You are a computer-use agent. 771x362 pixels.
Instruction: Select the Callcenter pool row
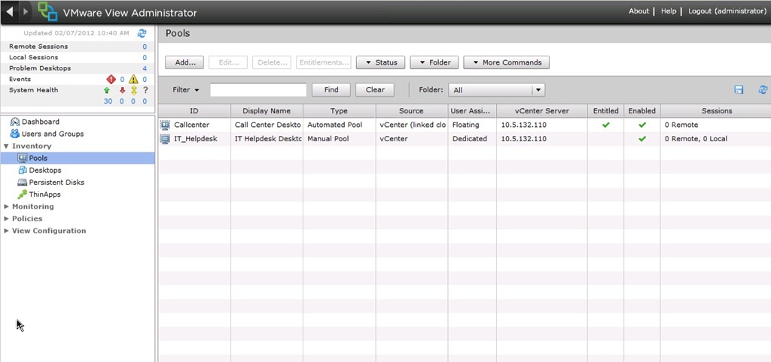(191, 125)
